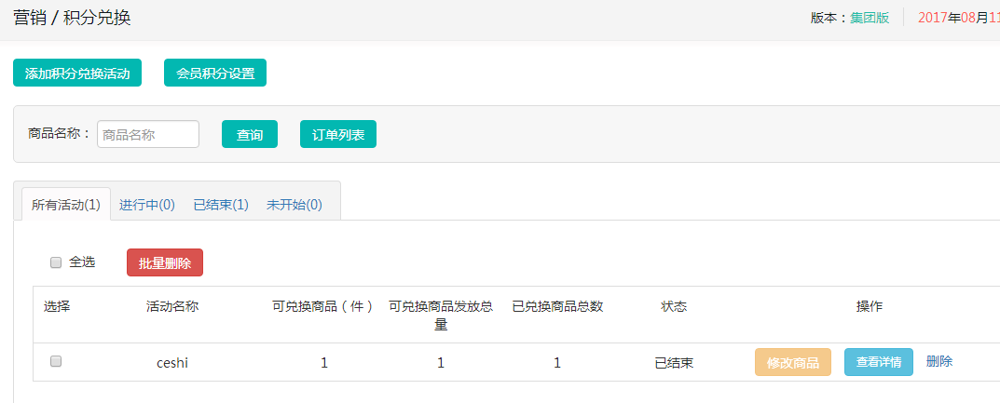Open 会员积分设置 settings
The height and width of the screenshot is (403, 1000).
click(x=215, y=74)
